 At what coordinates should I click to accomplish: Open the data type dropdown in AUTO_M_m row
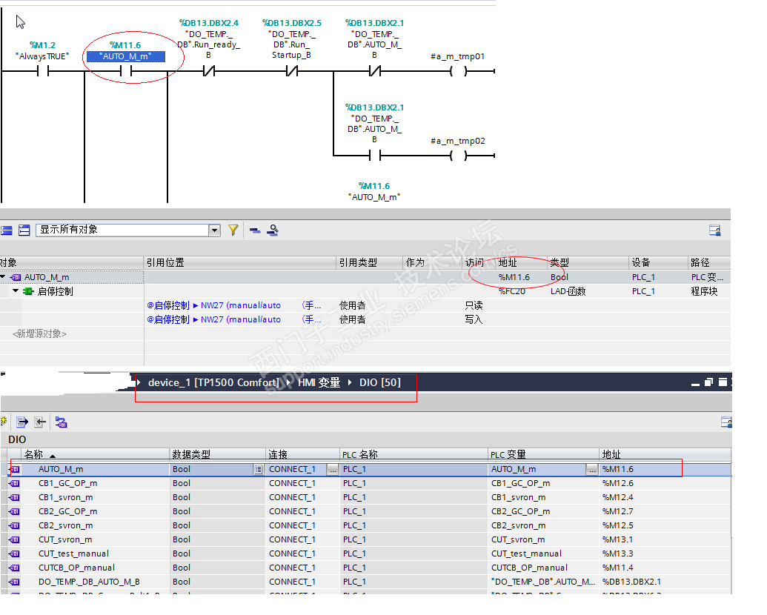pyautogui.click(x=259, y=470)
